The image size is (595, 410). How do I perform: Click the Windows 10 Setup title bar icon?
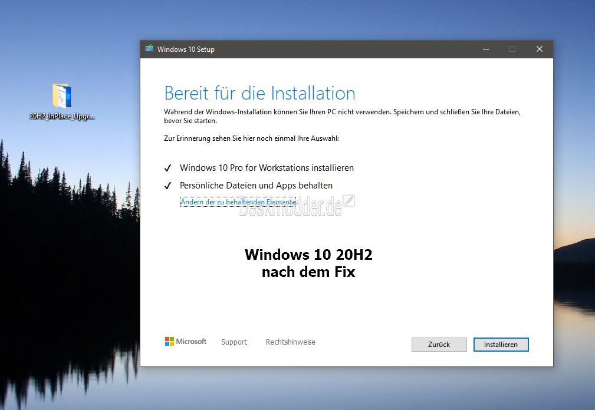click(149, 49)
